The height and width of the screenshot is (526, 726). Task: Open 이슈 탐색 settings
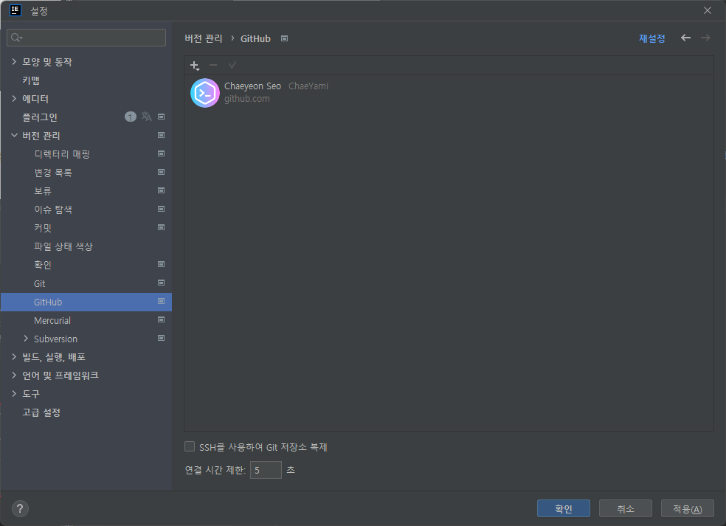point(53,210)
